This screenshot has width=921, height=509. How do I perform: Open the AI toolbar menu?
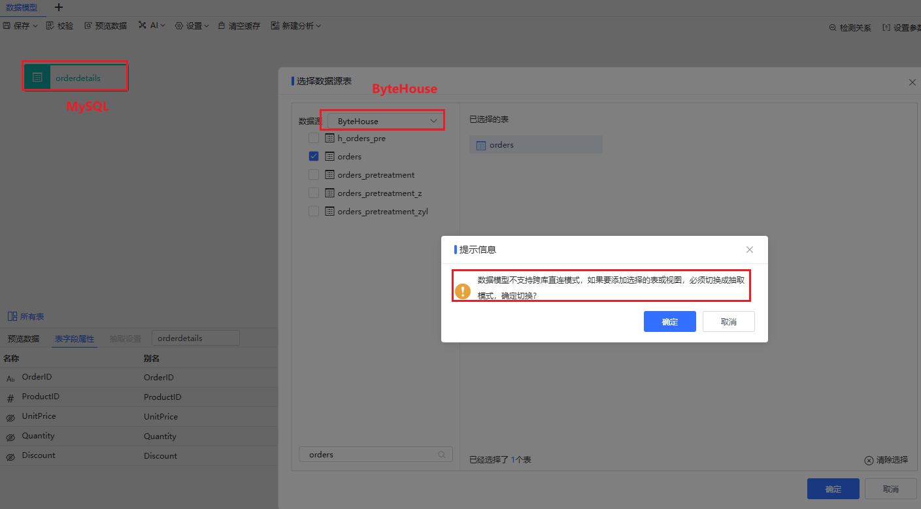tap(152, 26)
